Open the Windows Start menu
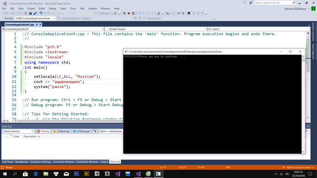The width and height of the screenshot is (317, 178). [x=5, y=174]
